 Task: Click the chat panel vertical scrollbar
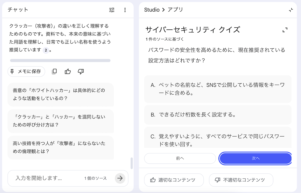coord(131,163)
